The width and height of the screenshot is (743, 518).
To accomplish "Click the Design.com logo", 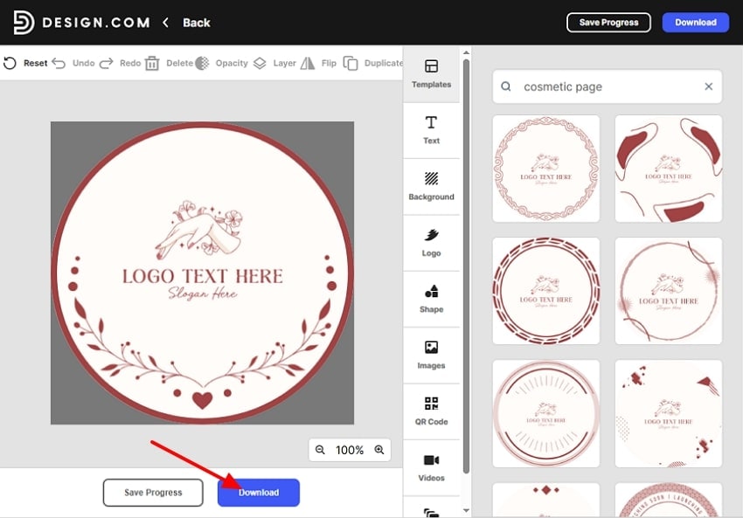I will pos(81,22).
